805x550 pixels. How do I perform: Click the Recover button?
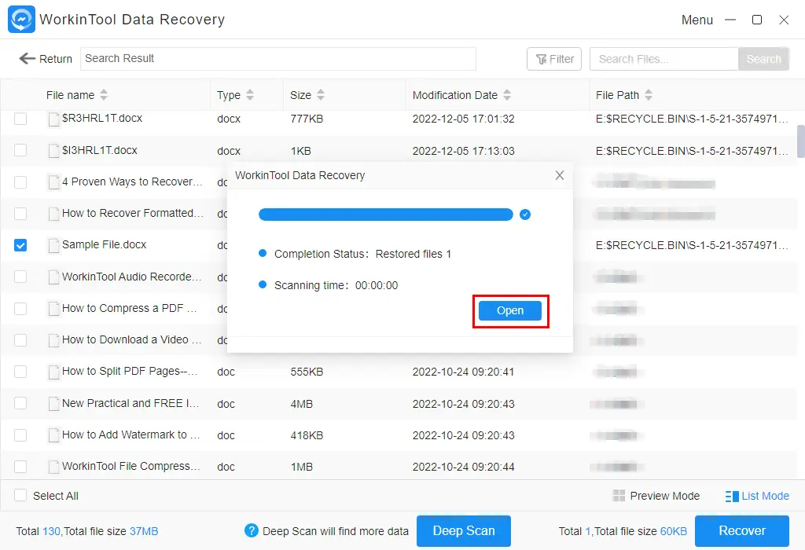pos(742,531)
